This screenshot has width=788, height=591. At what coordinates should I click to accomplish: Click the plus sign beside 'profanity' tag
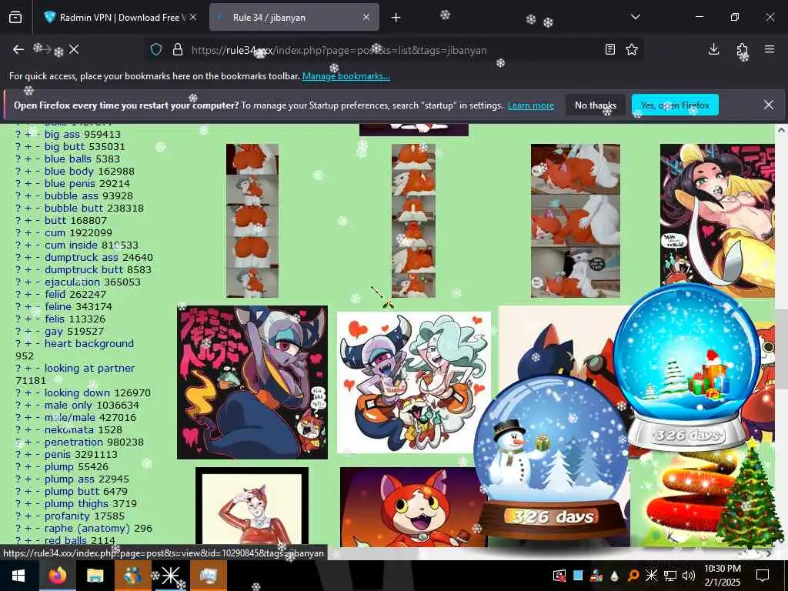coord(28,516)
